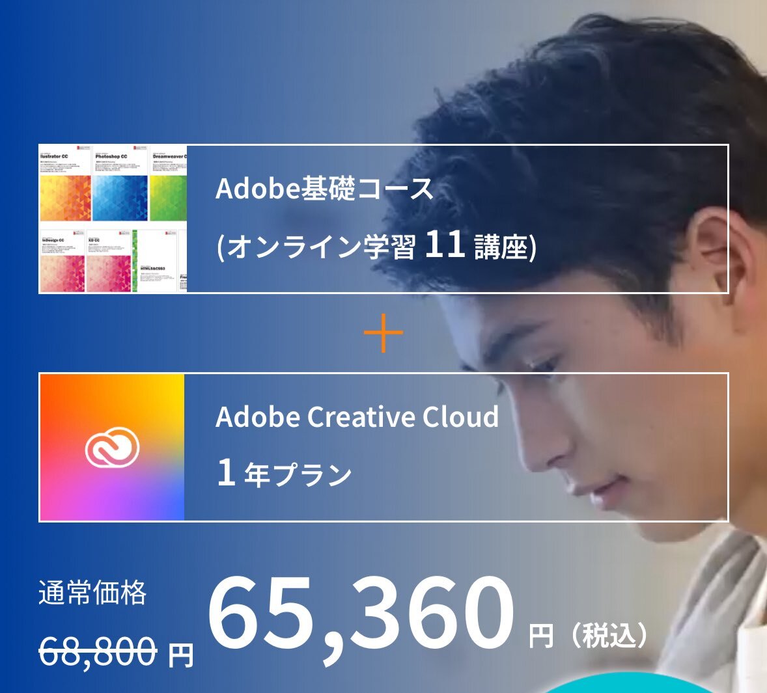Open the XD CC course thumbnail
Image resolution: width=767 pixels, height=693 pixels.
109,260
